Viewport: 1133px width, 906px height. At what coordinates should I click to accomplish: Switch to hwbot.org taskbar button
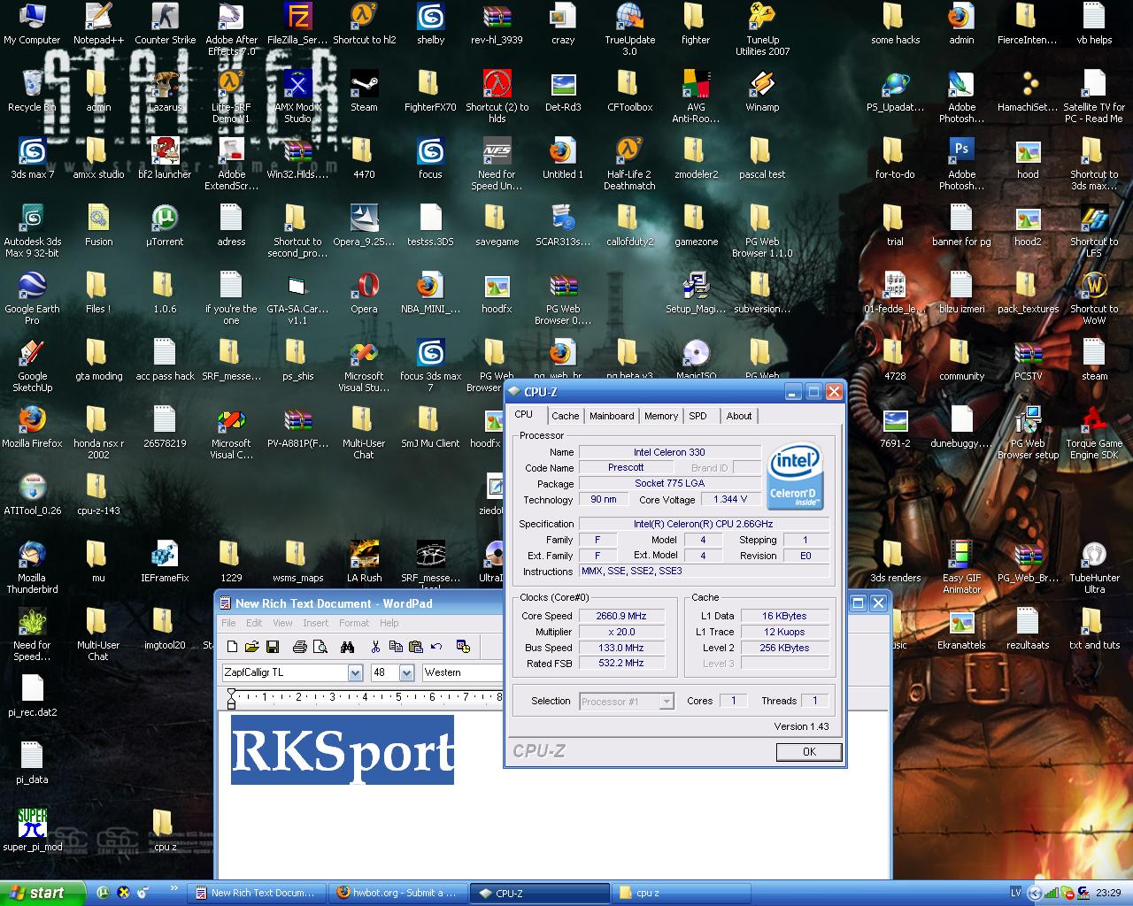pos(397,893)
